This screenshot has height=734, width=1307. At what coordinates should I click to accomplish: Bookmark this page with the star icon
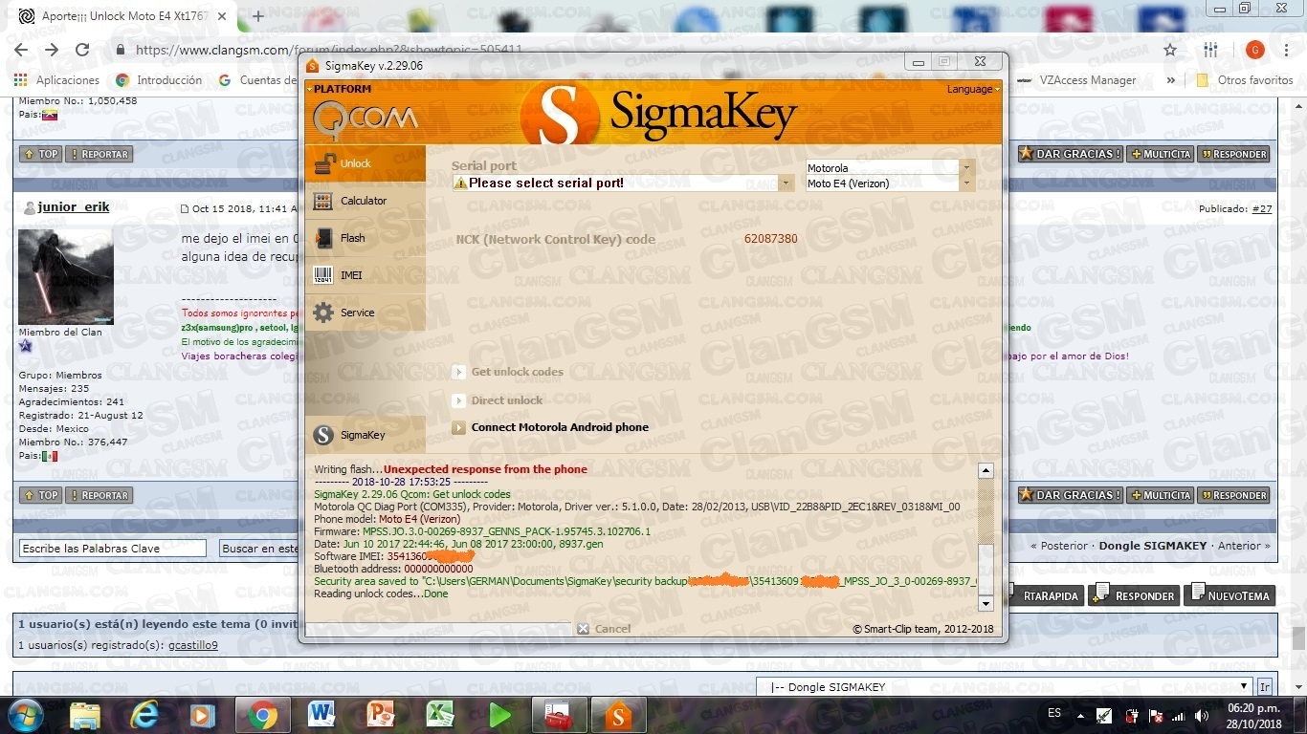pyautogui.click(x=1170, y=50)
